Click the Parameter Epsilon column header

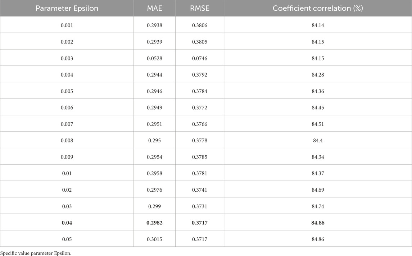click(67, 8)
